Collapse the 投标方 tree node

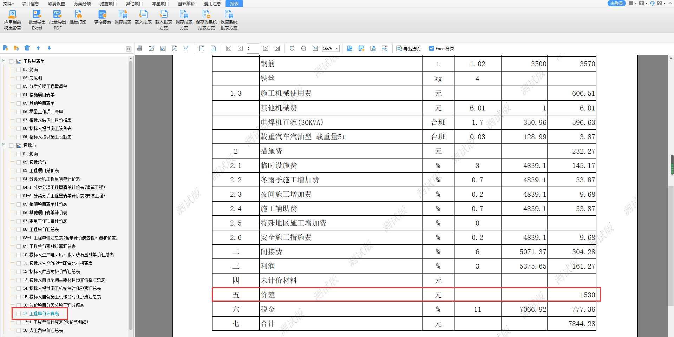tap(4, 145)
